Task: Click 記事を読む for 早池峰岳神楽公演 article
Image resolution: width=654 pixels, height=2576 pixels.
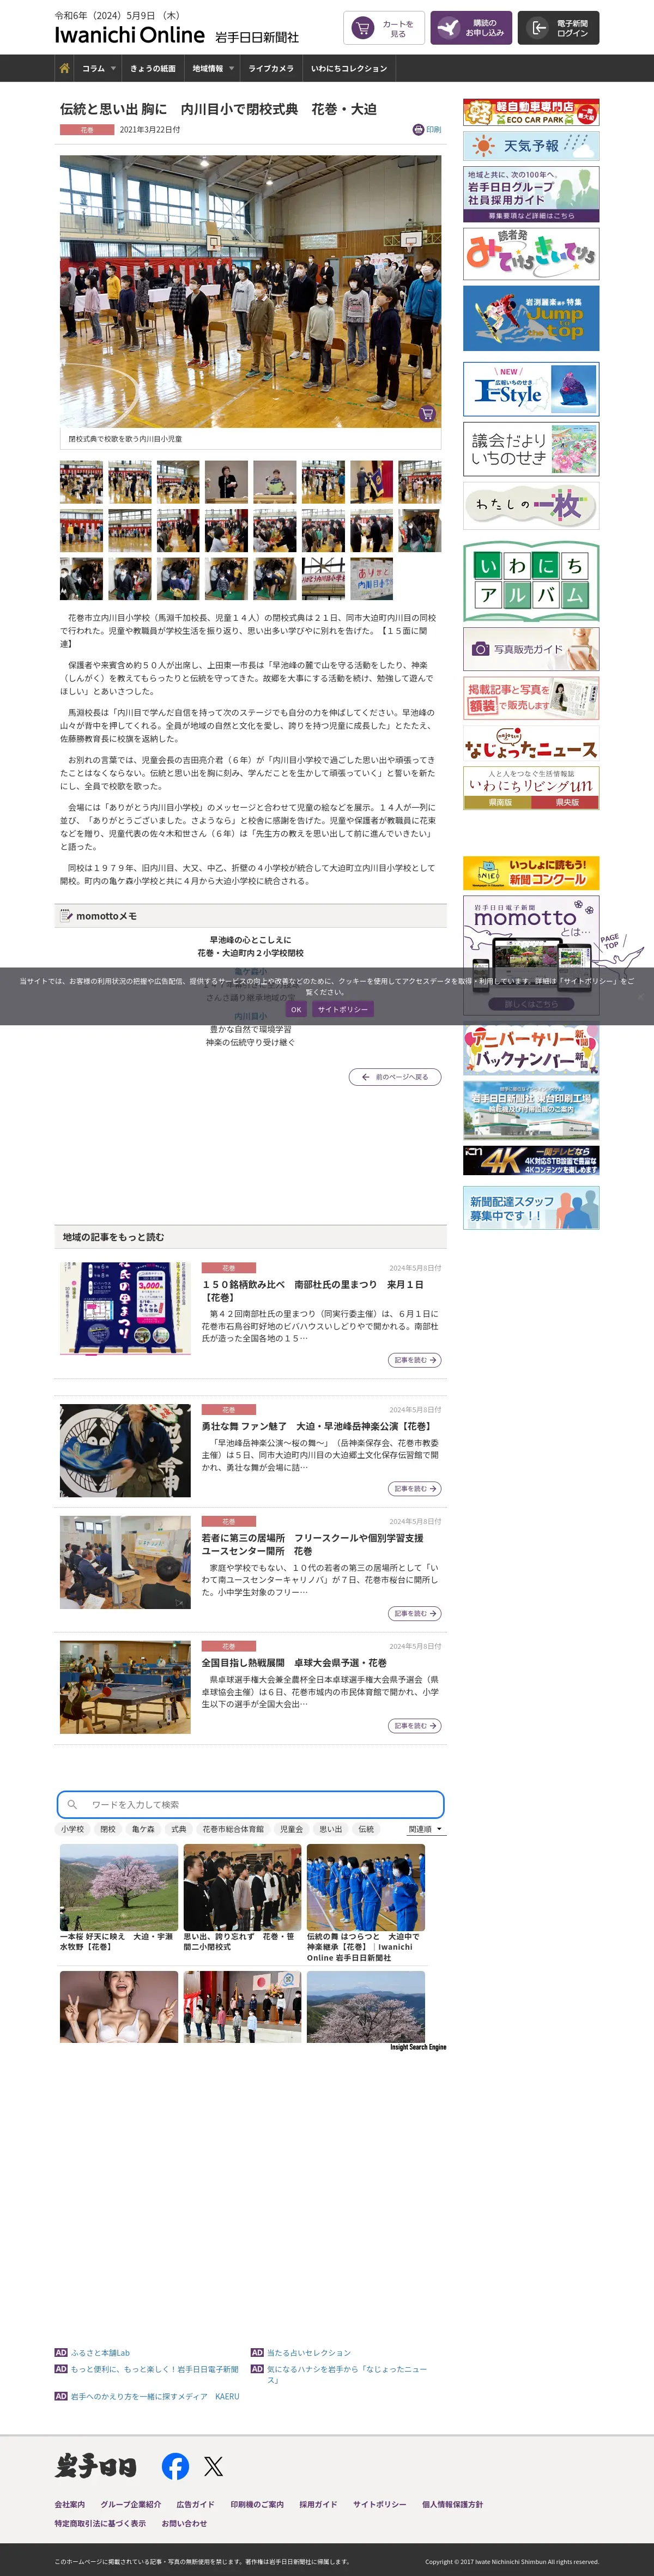Action: click(x=414, y=1489)
